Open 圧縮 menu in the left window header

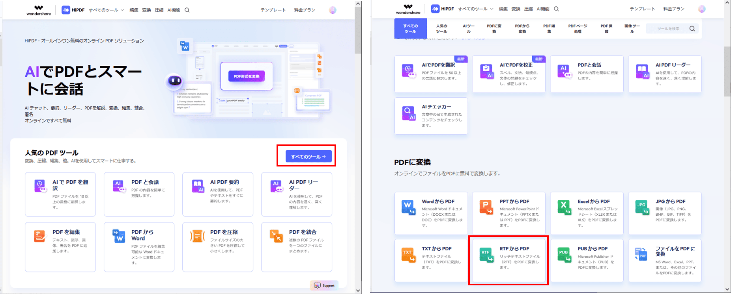159,10
